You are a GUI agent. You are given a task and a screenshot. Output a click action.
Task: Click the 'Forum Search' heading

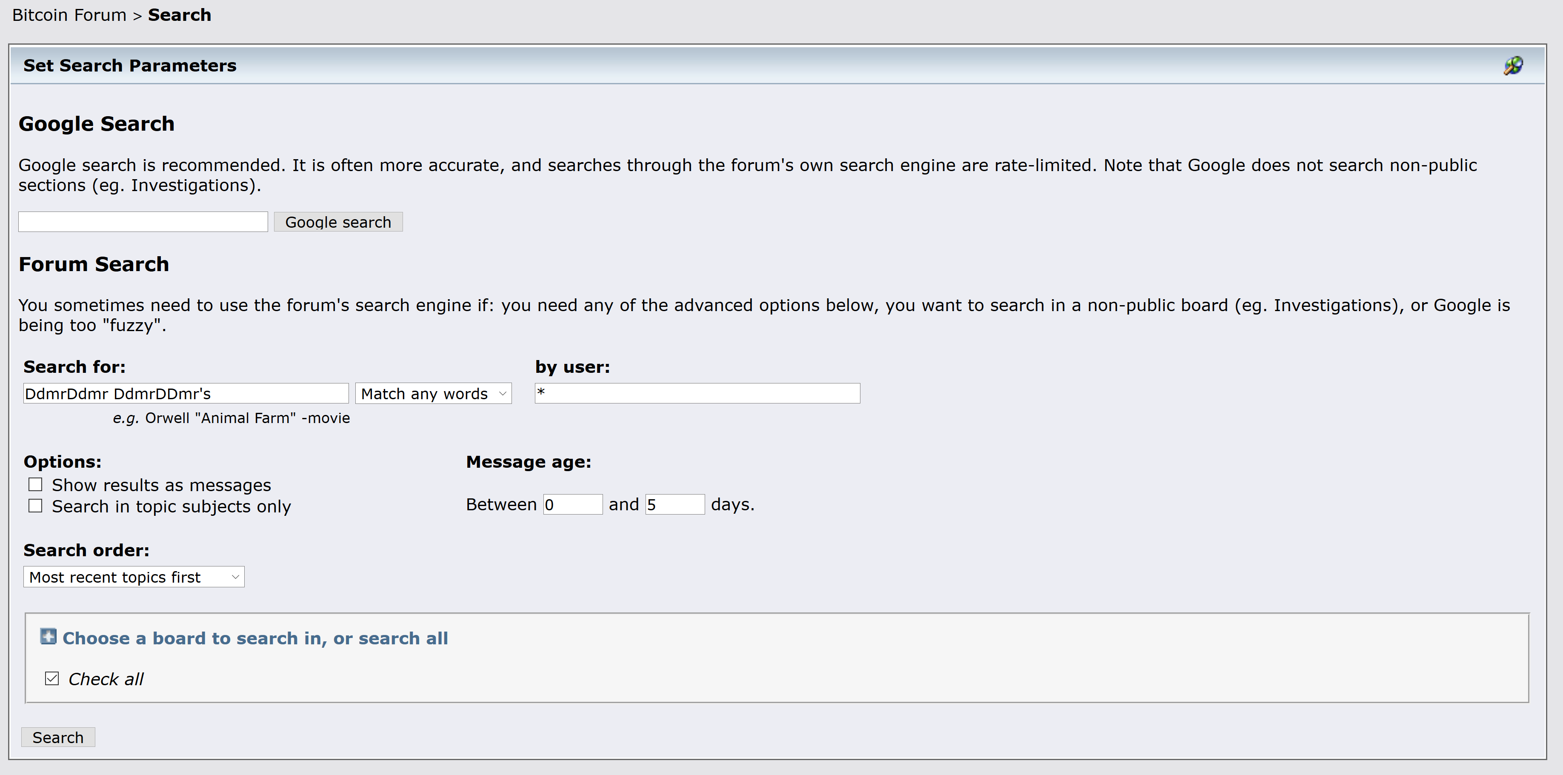[x=94, y=264]
